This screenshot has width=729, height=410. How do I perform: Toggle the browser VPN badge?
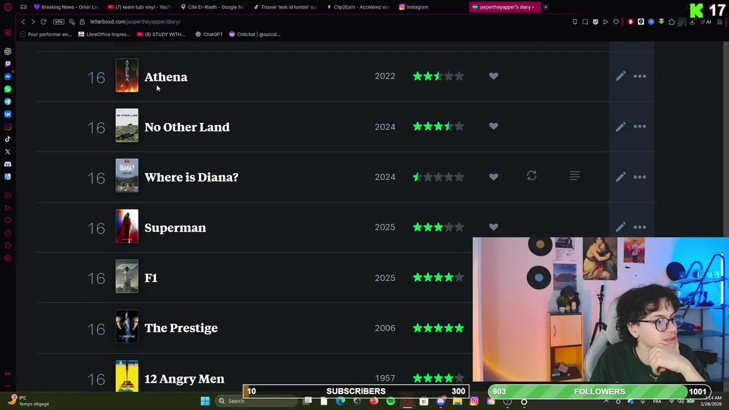[59, 22]
